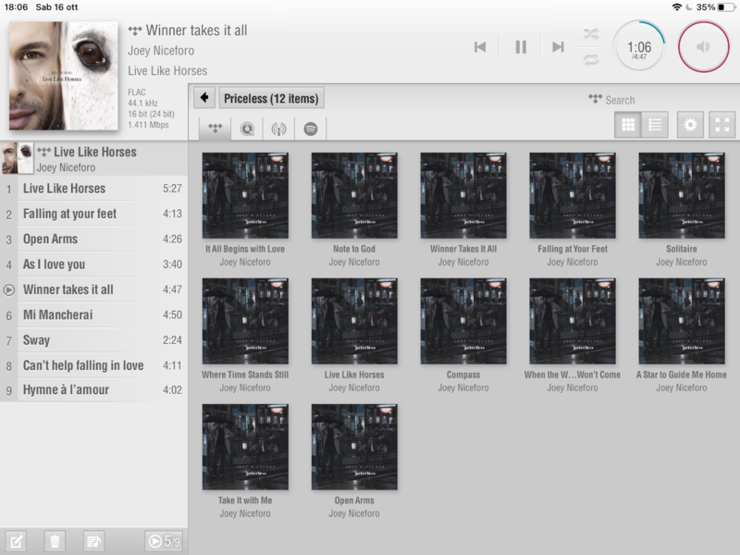Click the circular track progress dial
Viewport: 740px width, 555px height.
(639, 47)
